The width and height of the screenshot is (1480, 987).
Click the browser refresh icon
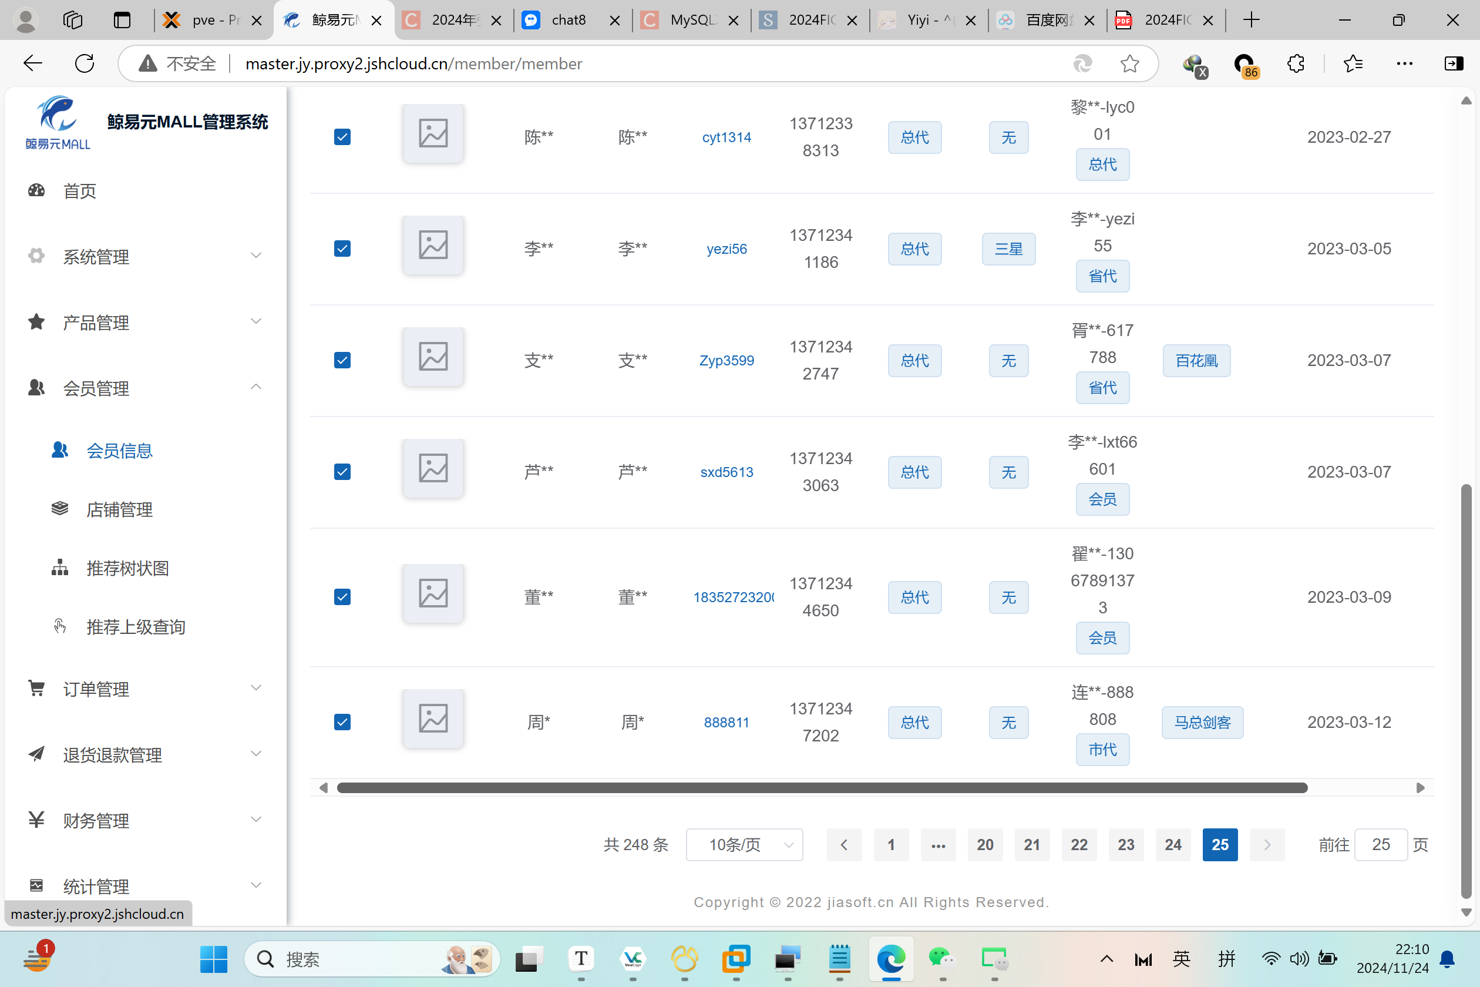(85, 63)
